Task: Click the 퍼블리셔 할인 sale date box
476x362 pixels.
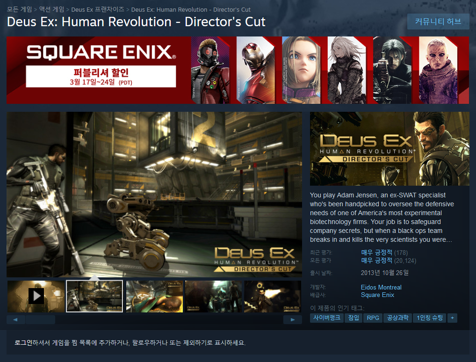Action: click(101, 77)
